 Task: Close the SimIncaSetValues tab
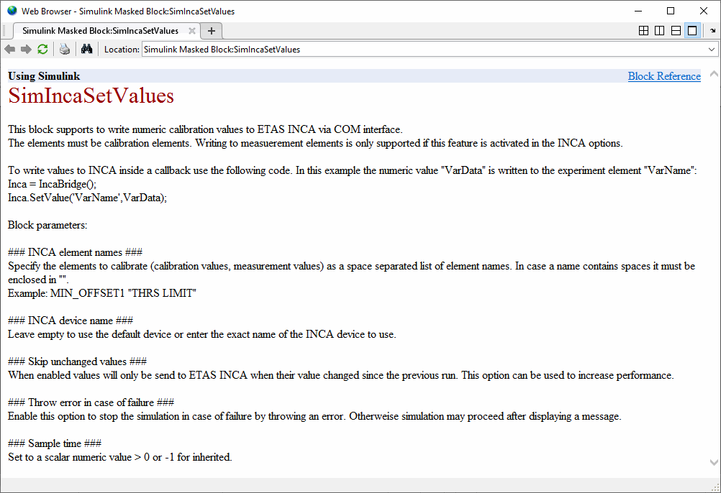click(192, 31)
